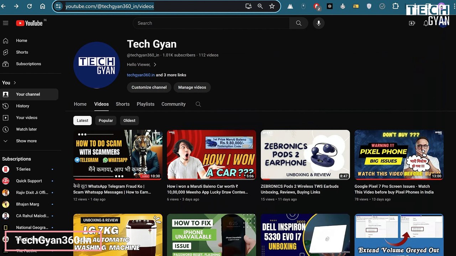Click title 'How i won a Maruti Baleno Car'
Image resolution: width=456 pixels, height=256 pixels.
point(207,189)
